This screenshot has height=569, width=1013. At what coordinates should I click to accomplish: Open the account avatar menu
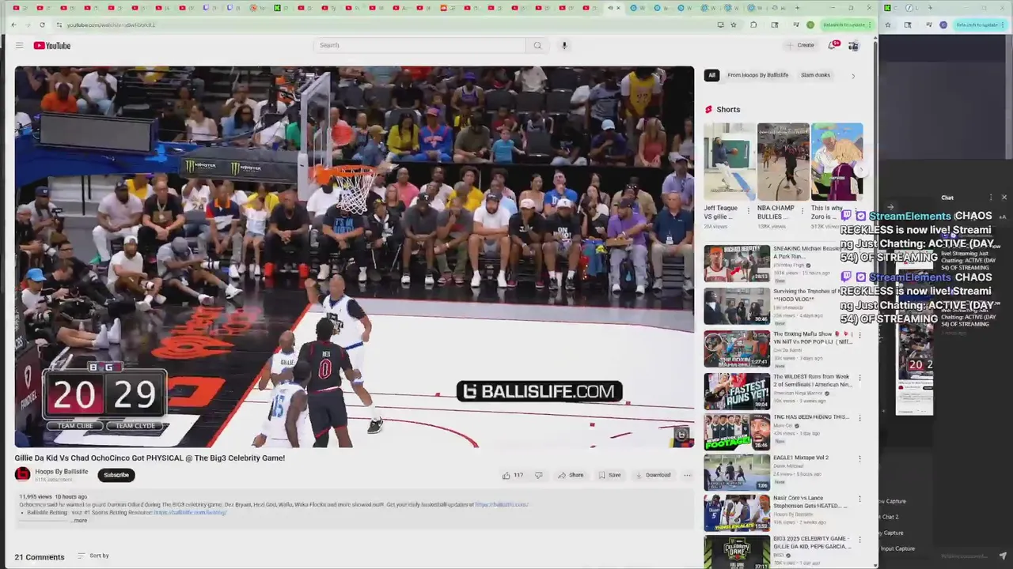point(853,46)
